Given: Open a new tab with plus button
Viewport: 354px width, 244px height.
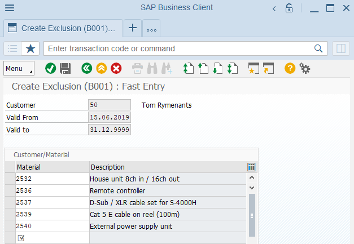Looking at the screenshot, I should tap(133, 28).
